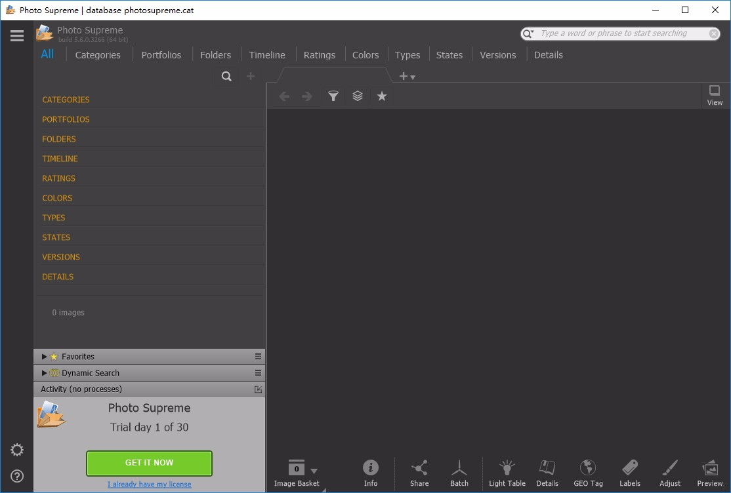
Task: Go back with the left arrow
Action: [284, 96]
